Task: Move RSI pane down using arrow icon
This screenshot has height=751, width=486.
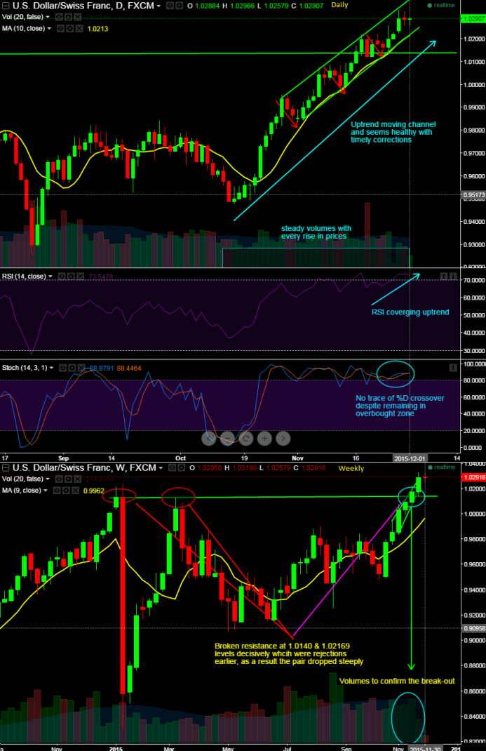Action: 452,277
